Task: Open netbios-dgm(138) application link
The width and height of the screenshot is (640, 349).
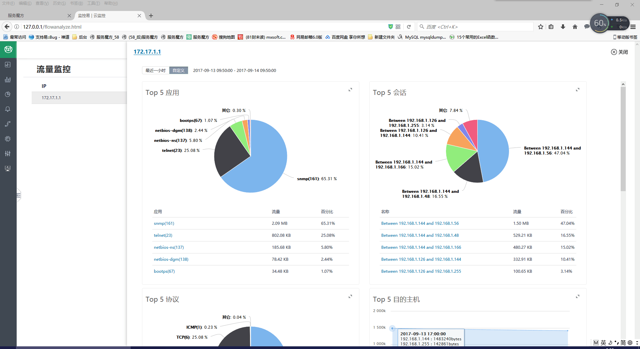Action: coord(171,259)
